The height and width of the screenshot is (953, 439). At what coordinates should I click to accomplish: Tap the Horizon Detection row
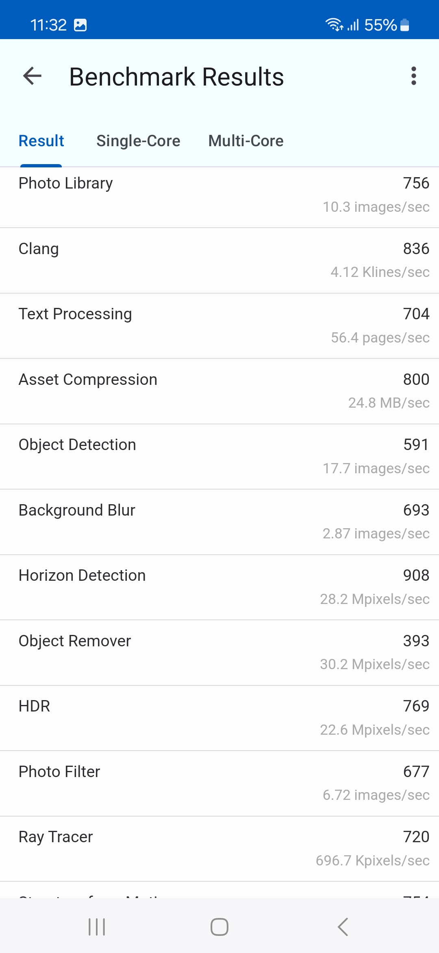pos(219,587)
